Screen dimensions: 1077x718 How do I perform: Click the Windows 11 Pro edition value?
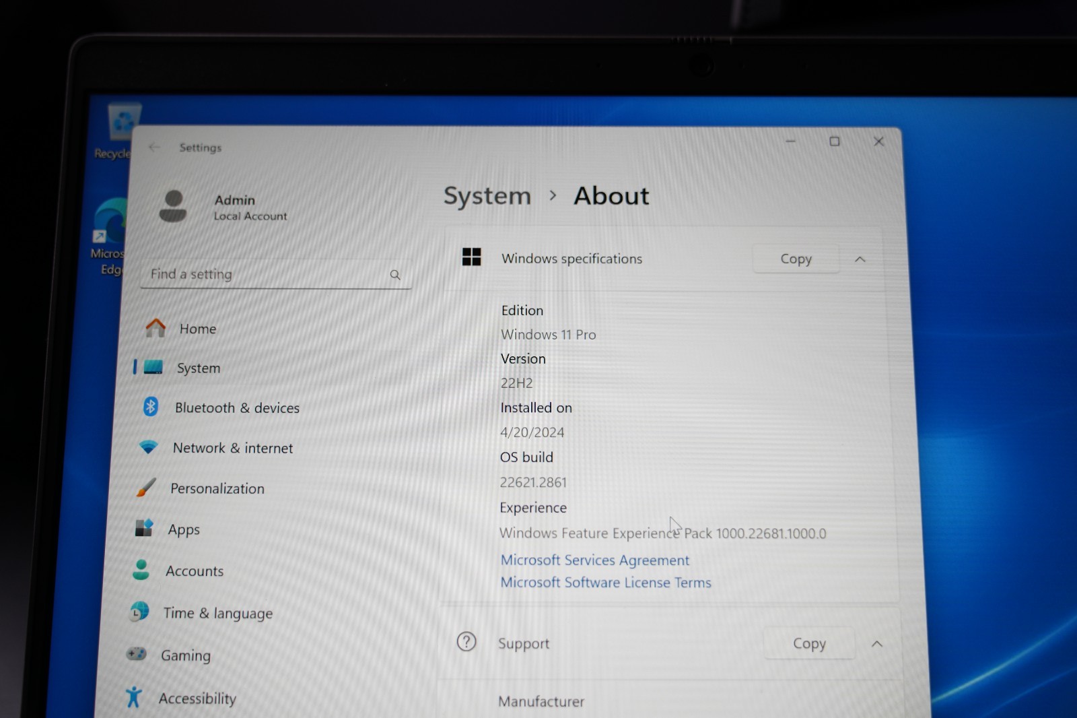tap(548, 335)
